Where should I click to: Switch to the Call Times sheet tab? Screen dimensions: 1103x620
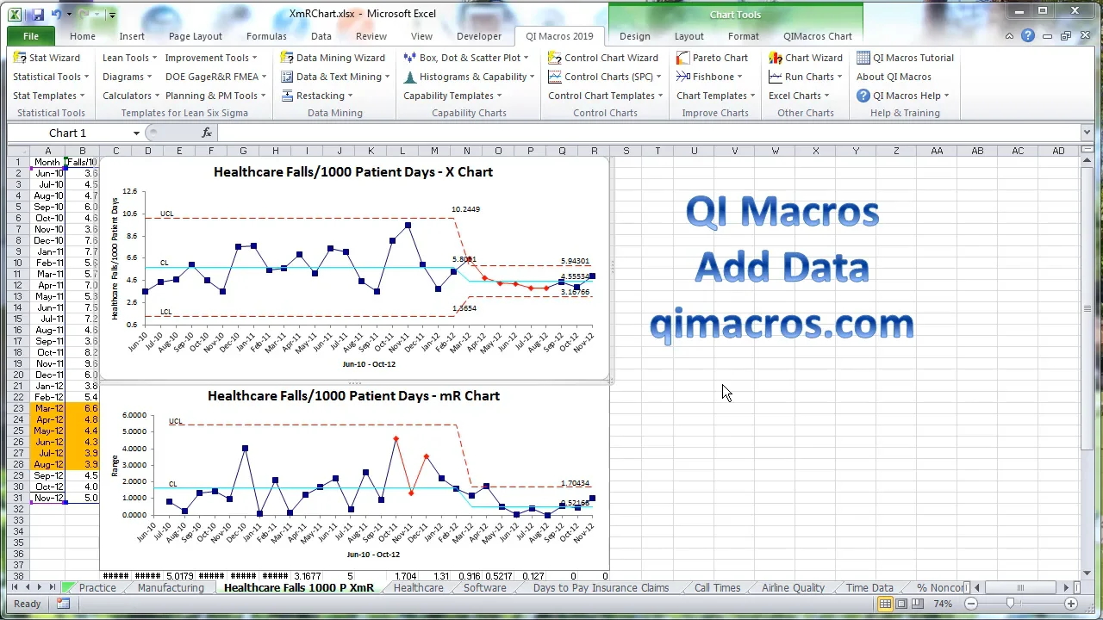tap(717, 588)
